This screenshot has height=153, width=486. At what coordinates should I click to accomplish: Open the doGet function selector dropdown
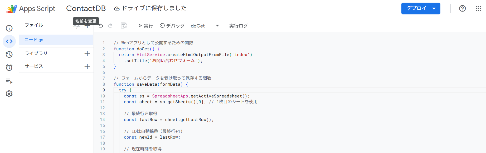[205, 26]
